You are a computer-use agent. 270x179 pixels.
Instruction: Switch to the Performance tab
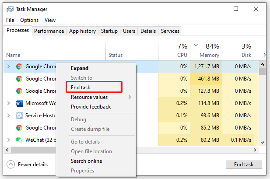click(x=49, y=31)
